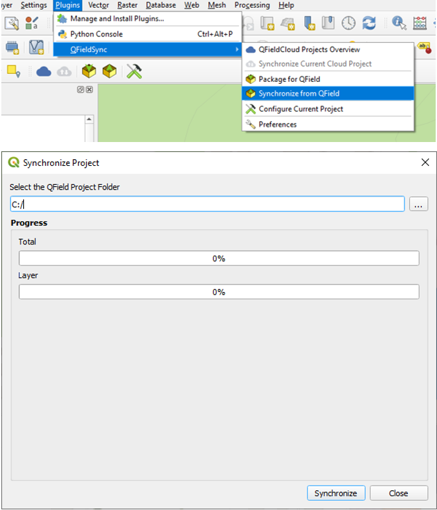Click the field calculator abacus icon
437x510 pixels.
click(419, 23)
